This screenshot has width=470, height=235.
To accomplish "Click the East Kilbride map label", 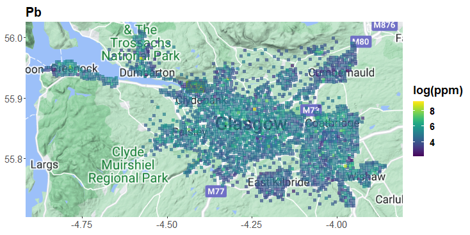I will pos(279,182).
